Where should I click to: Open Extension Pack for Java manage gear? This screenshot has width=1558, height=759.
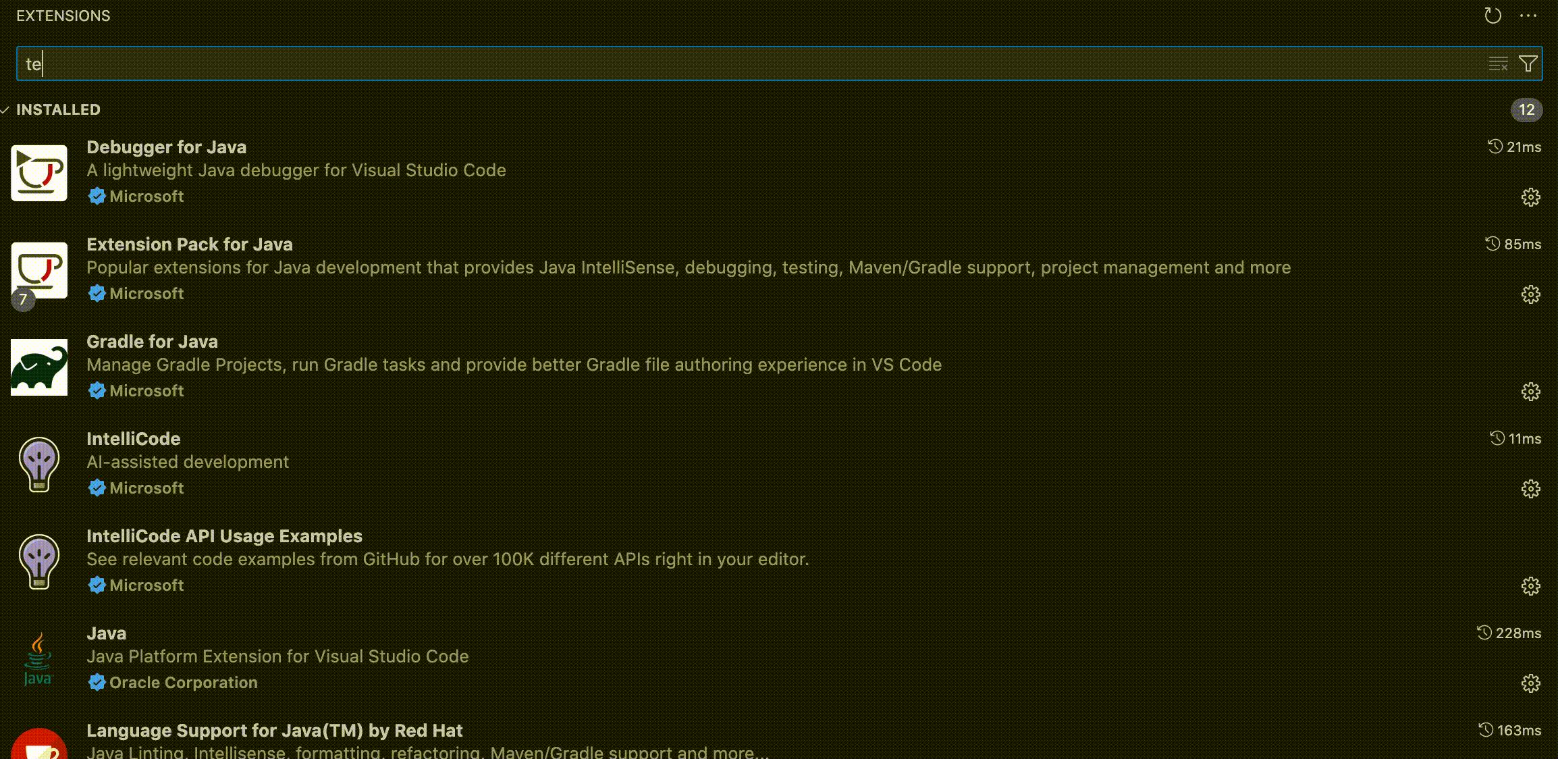click(x=1530, y=294)
